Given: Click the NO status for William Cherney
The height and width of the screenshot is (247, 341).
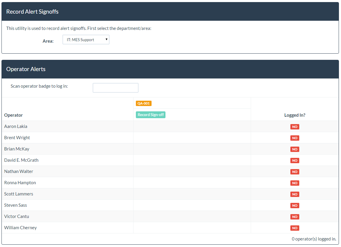Looking at the screenshot, I should coord(295,228).
